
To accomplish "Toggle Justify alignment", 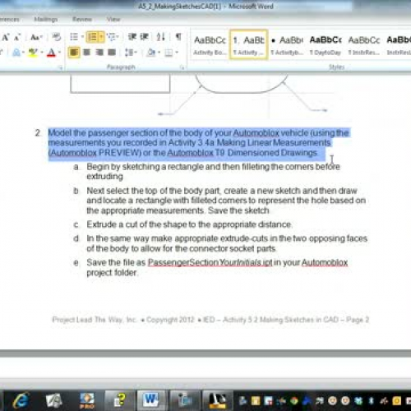I will coord(111,52).
